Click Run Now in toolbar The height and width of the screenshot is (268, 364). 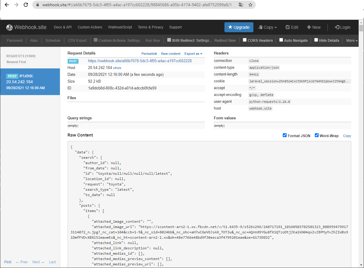(x=153, y=41)
